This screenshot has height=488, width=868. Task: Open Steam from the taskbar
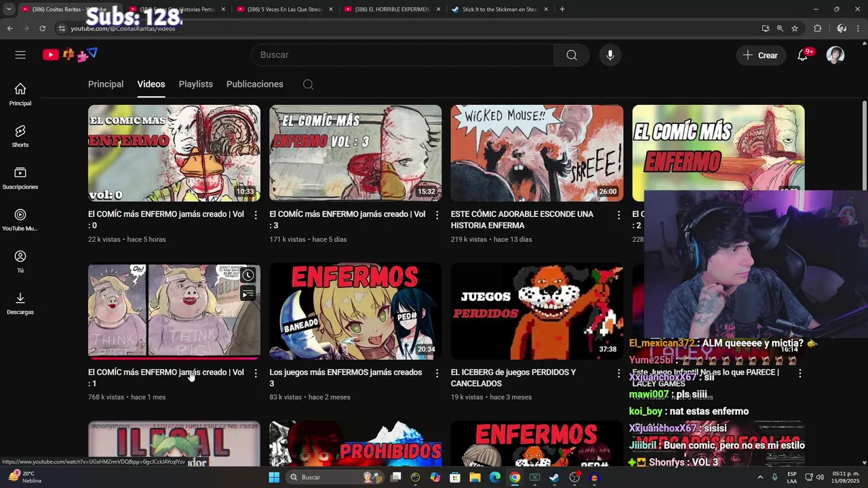click(x=554, y=477)
